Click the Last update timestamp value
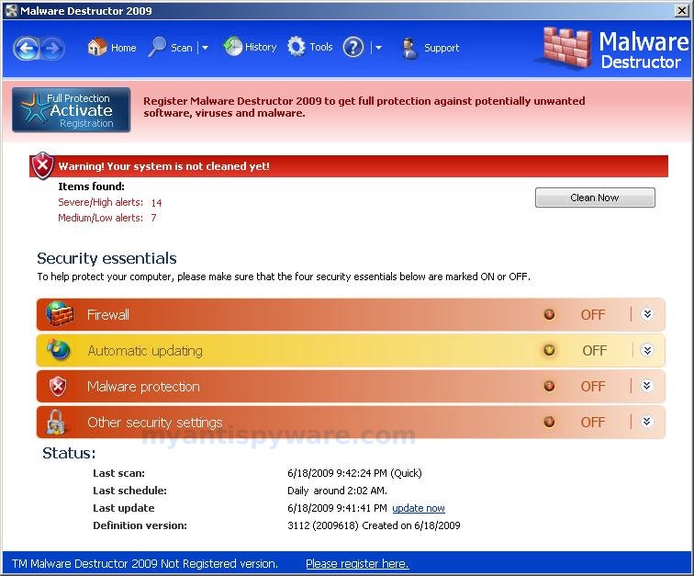 pos(337,508)
